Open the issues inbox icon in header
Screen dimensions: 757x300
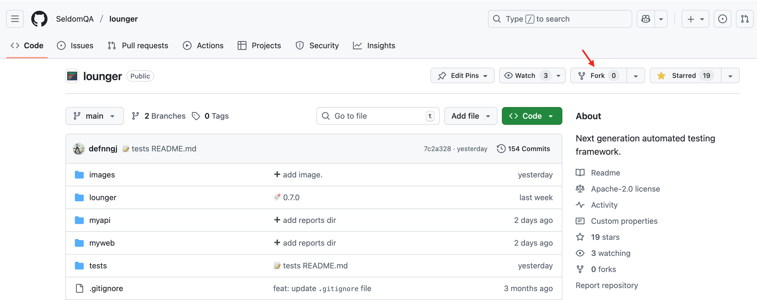coord(722,19)
